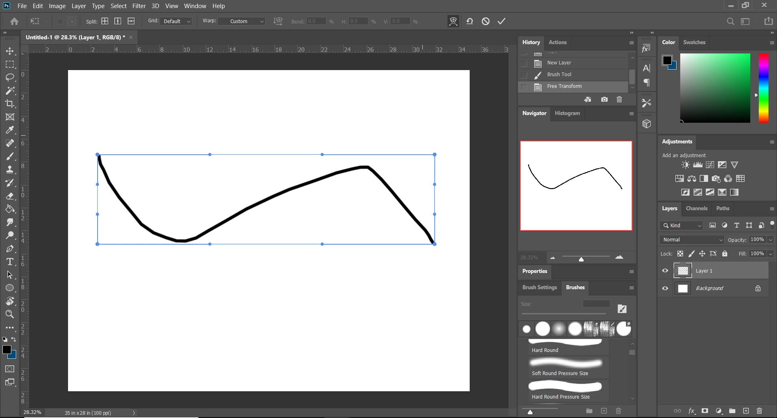Open the Window menu
Viewport: 777px width, 418px height.
pyautogui.click(x=195, y=6)
